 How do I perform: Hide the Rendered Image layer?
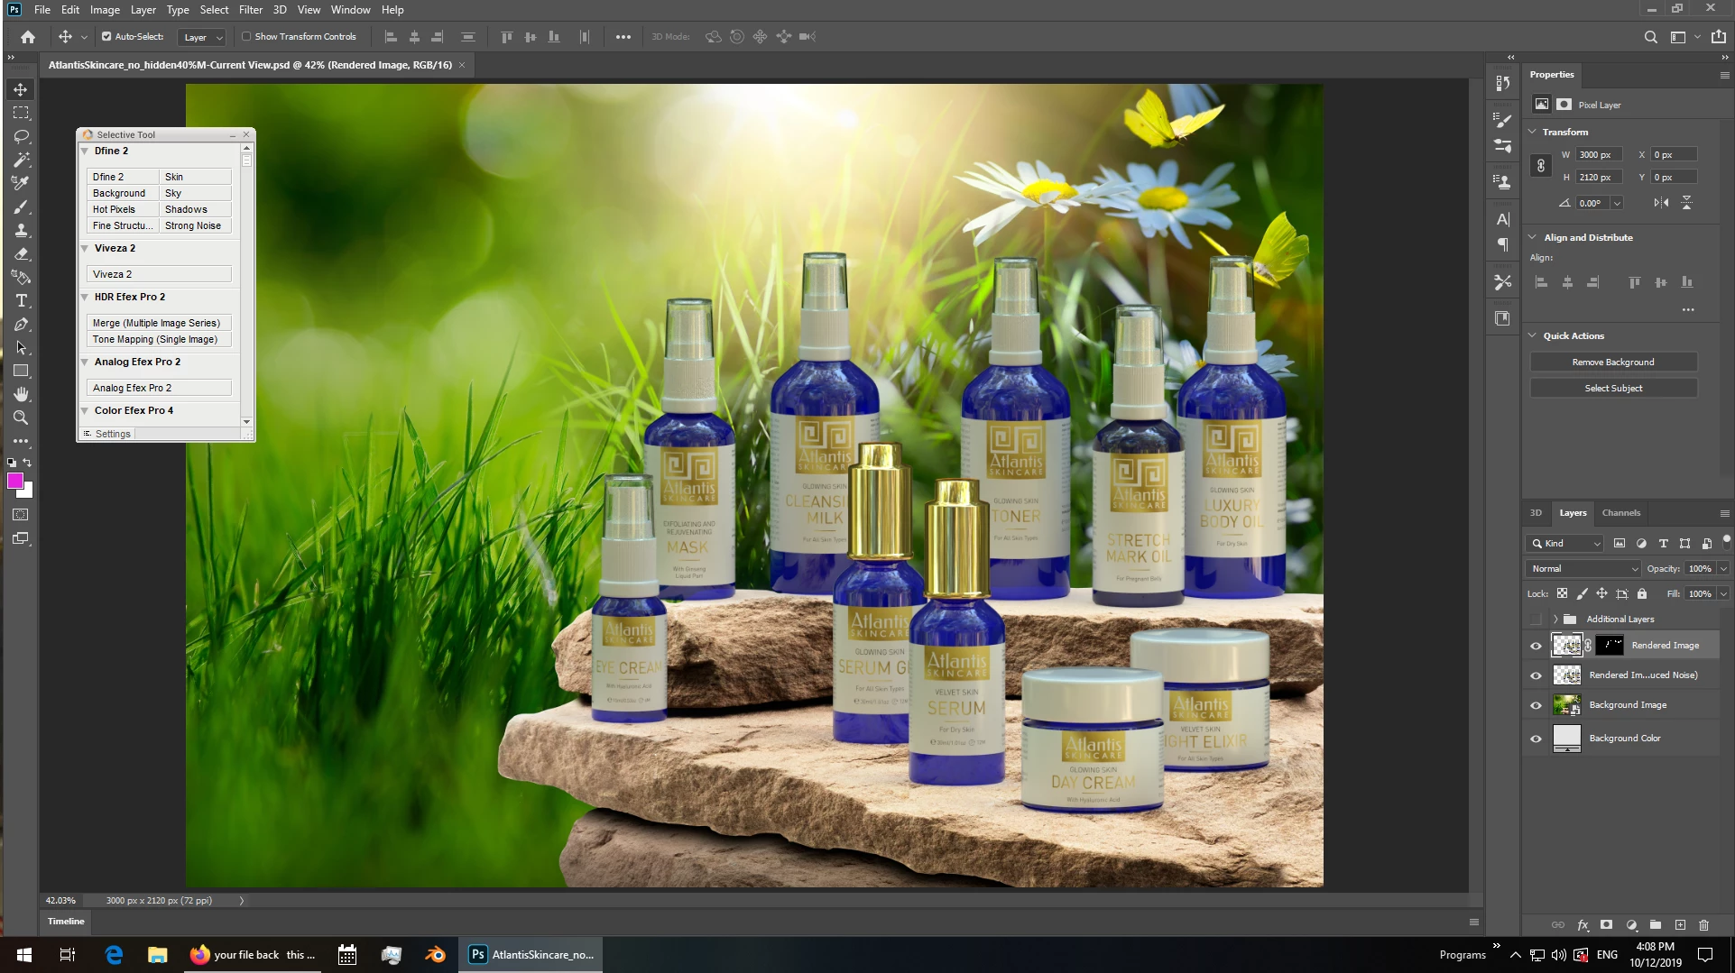tap(1536, 646)
